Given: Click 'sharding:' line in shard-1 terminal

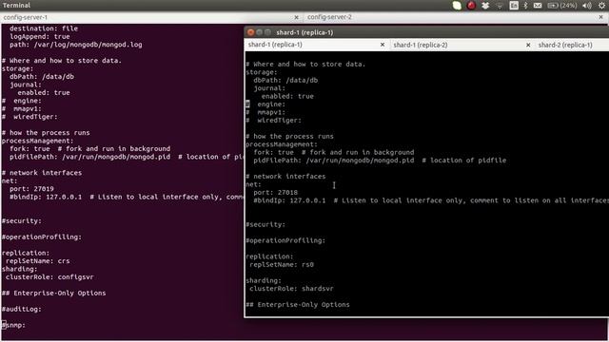Looking at the screenshot, I should (x=264, y=281).
